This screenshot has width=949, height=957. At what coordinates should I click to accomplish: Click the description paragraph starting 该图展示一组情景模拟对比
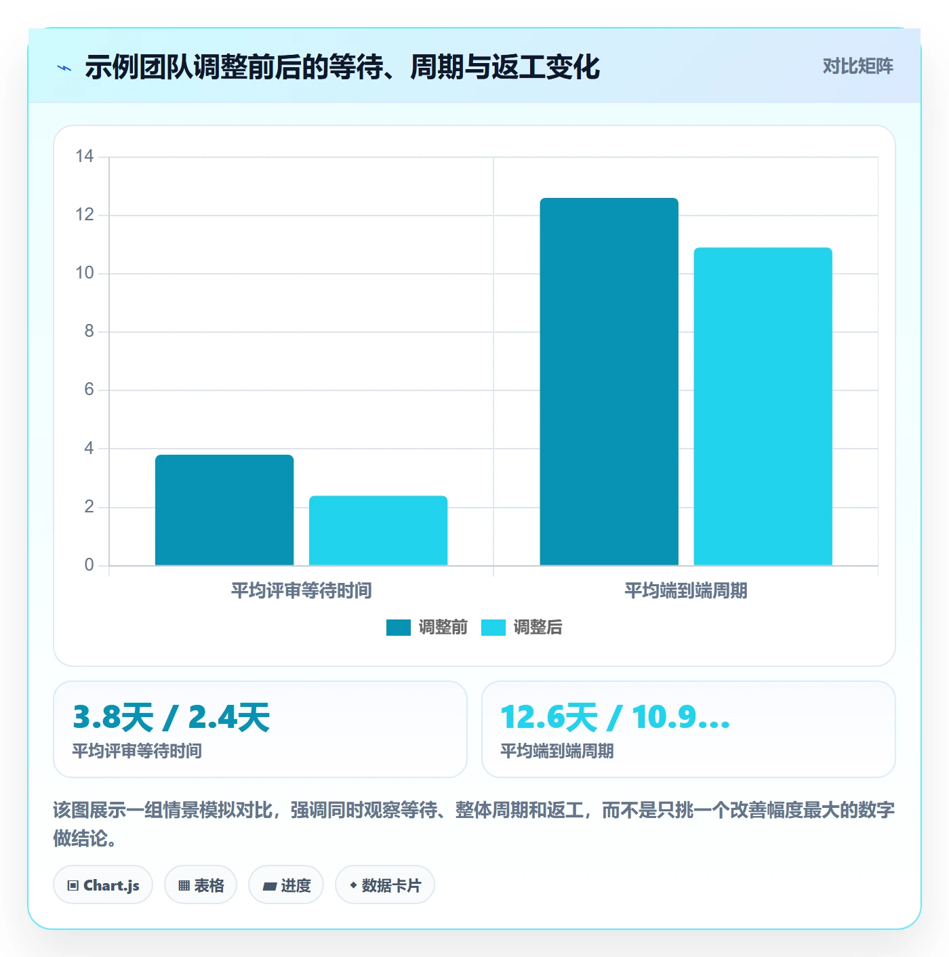pos(474,824)
